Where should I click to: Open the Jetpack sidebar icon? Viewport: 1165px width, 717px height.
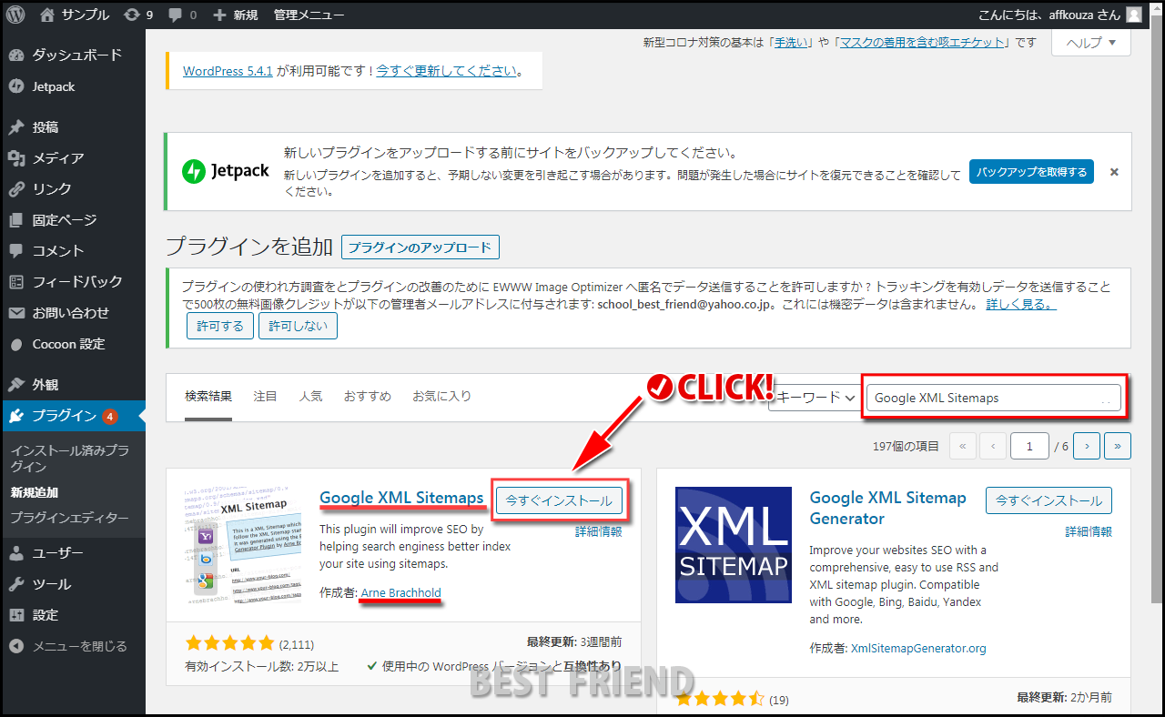coord(15,86)
